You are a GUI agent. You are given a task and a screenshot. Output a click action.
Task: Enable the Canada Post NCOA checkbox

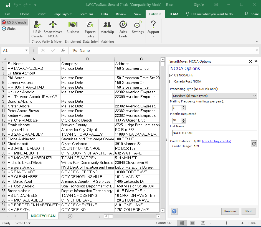click(x=171, y=81)
